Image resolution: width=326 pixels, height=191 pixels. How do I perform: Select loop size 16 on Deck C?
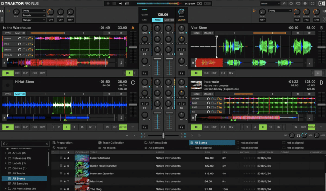(82, 127)
